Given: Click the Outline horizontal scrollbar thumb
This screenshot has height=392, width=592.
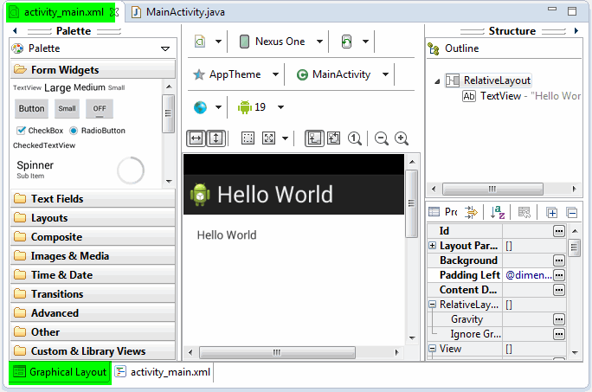Looking at the screenshot, I should tap(492, 189).
